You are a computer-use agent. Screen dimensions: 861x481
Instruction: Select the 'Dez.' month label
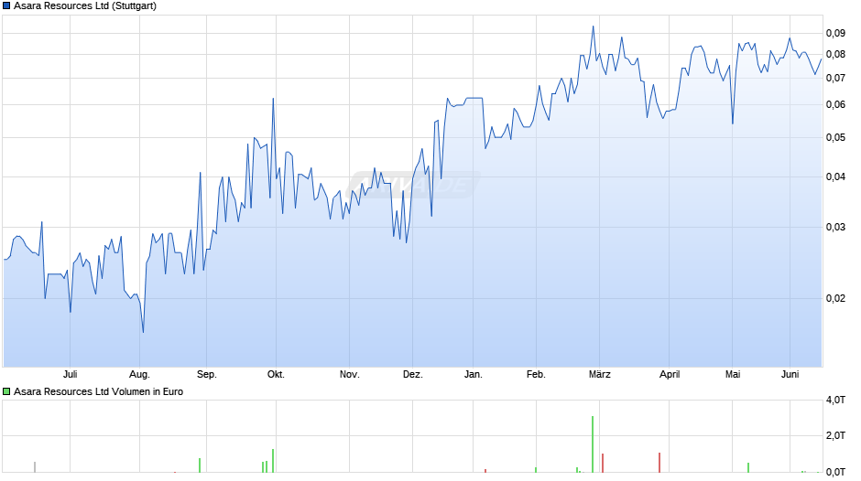click(412, 374)
